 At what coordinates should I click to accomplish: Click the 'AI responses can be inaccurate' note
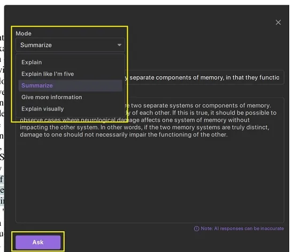click(242, 229)
